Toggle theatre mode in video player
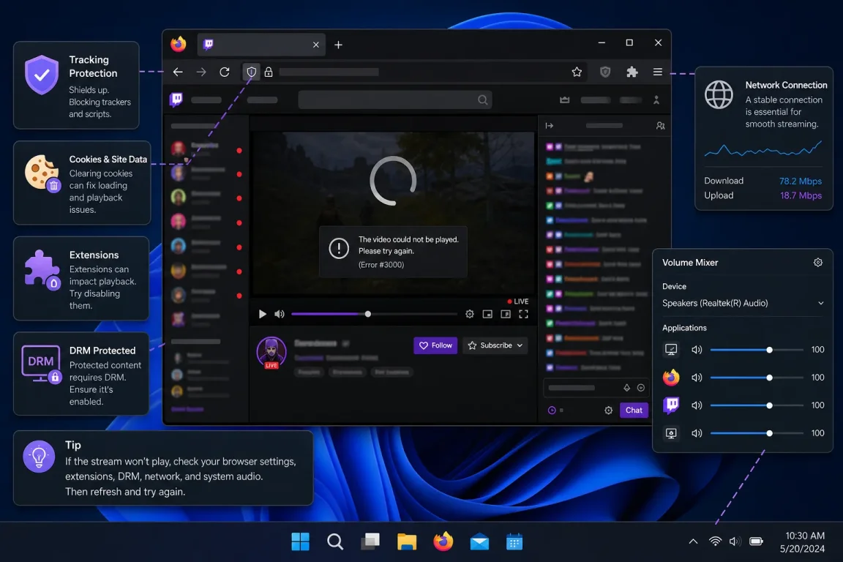 coord(506,314)
